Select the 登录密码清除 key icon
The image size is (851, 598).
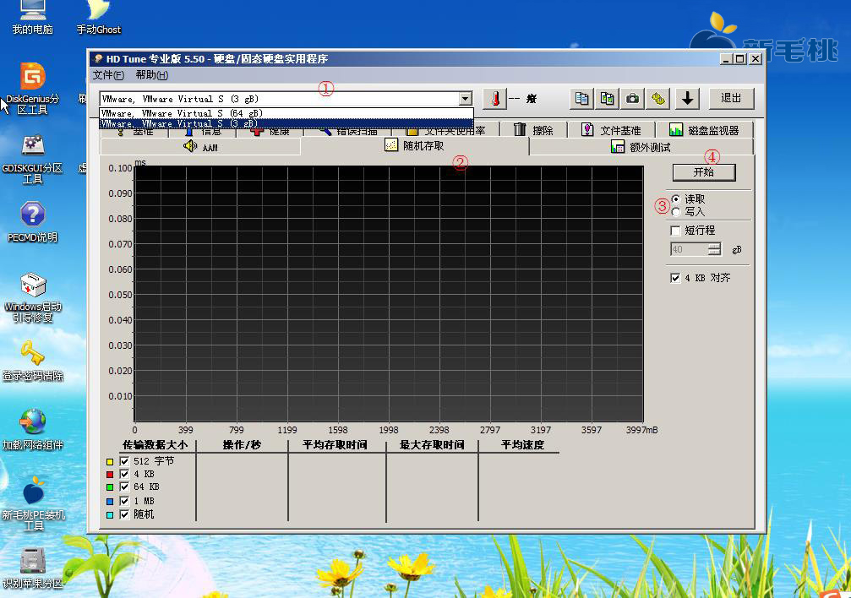click(x=33, y=361)
